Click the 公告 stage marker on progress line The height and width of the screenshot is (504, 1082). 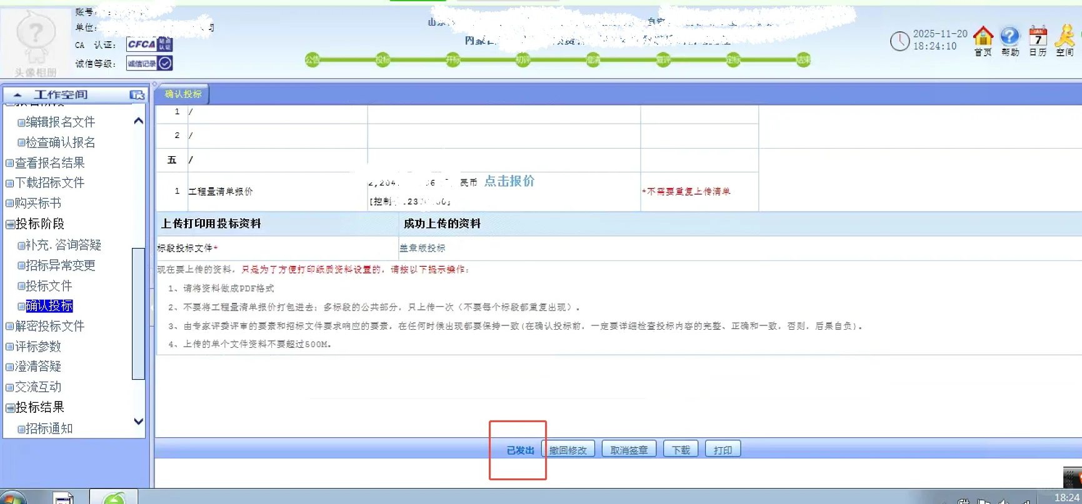click(x=313, y=60)
